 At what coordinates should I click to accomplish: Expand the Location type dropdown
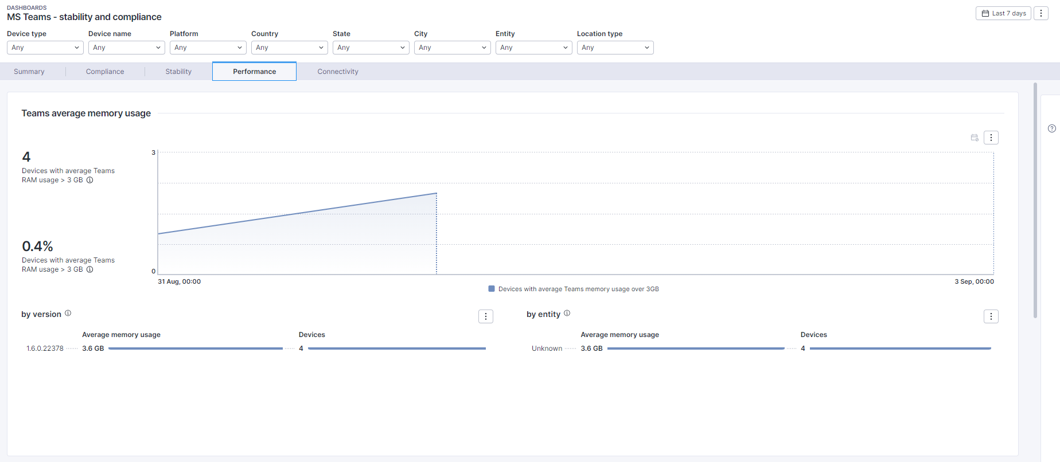click(615, 48)
